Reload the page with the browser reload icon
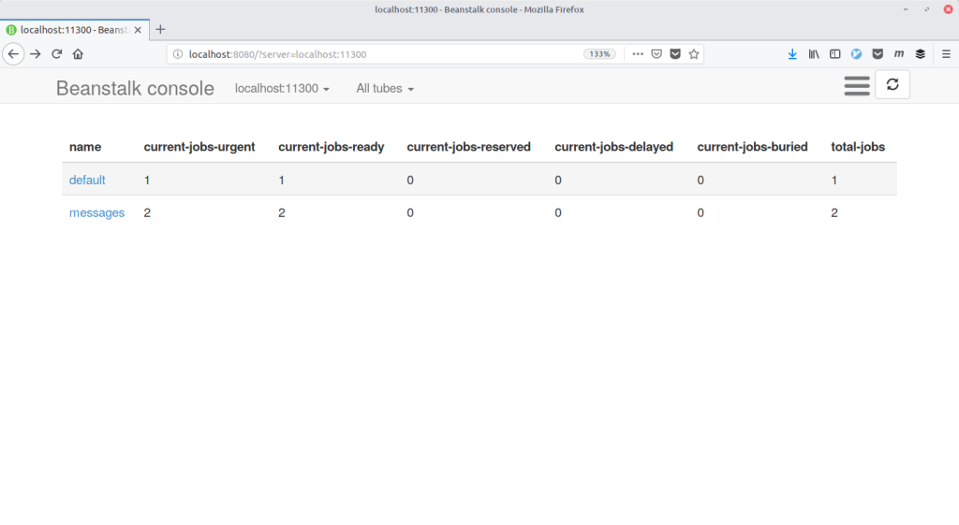 coord(57,53)
